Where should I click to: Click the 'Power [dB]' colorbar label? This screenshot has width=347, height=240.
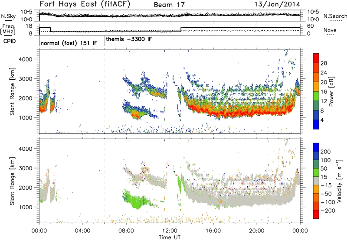331,91
